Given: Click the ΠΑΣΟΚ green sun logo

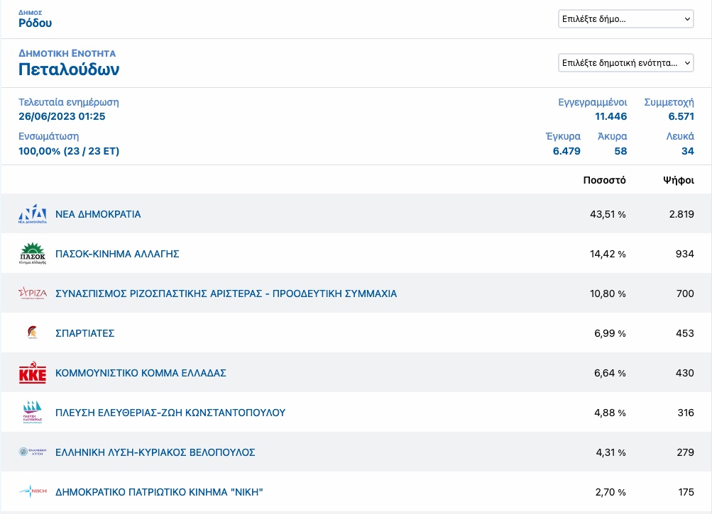Looking at the screenshot, I should 32,254.
